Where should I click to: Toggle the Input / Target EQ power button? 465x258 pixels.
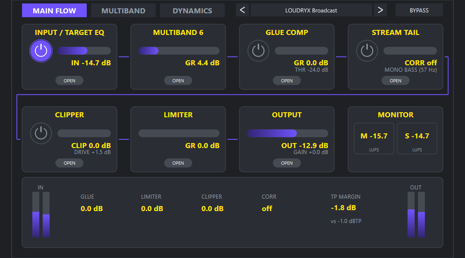point(41,51)
